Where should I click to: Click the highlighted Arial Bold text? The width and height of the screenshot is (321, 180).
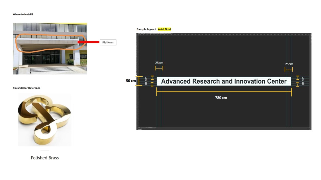click(x=164, y=29)
